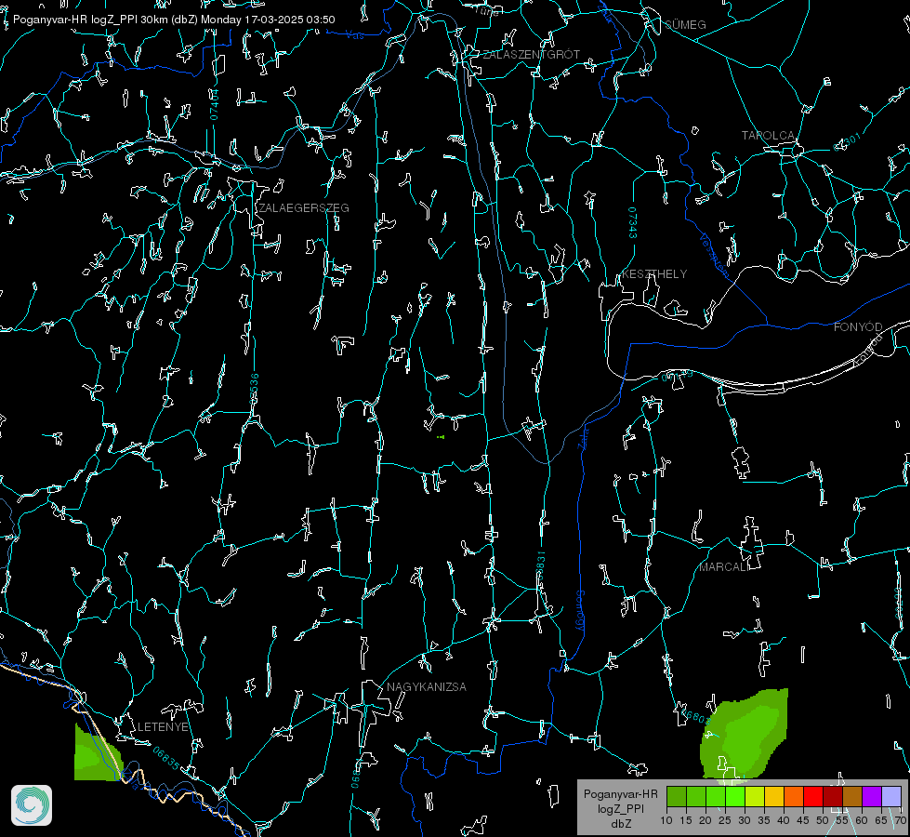
Task: Click the 40–45 dBZ orange legend swatch
Action: [794, 796]
